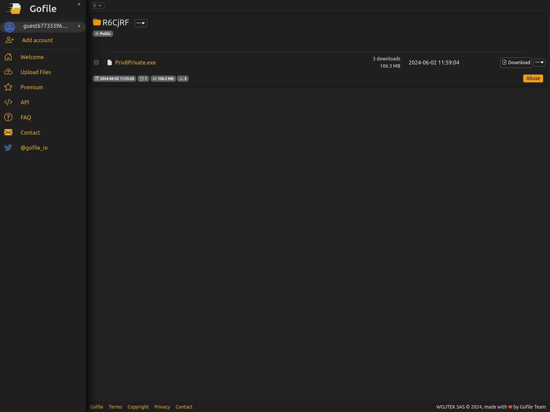Click the 106.3 MB file size text
This screenshot has width=550, height=412.
click(x=390, y=66)
